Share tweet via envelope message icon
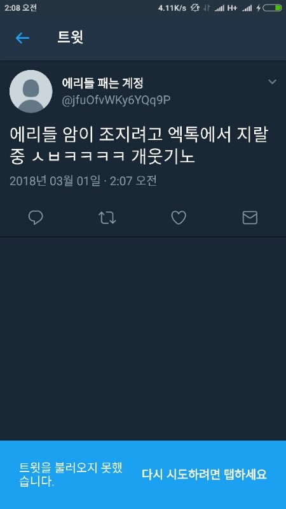 [x=250, y=218]
